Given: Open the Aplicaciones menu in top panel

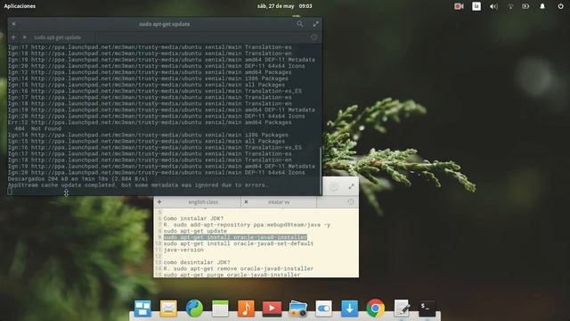Looking at the screenshot, I should coord(20,6).
